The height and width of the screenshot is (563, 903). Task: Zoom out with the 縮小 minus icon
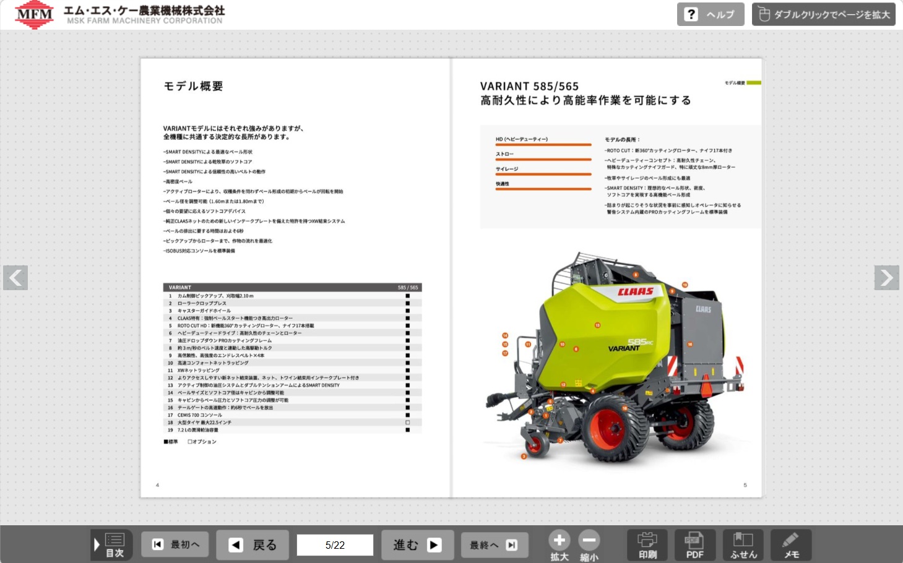589,546
